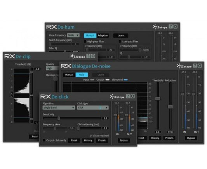Click Sensitivity value field 3.0

pos(105,118)
